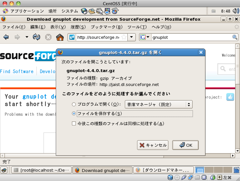Click the キャンセル button

(153, 145)
